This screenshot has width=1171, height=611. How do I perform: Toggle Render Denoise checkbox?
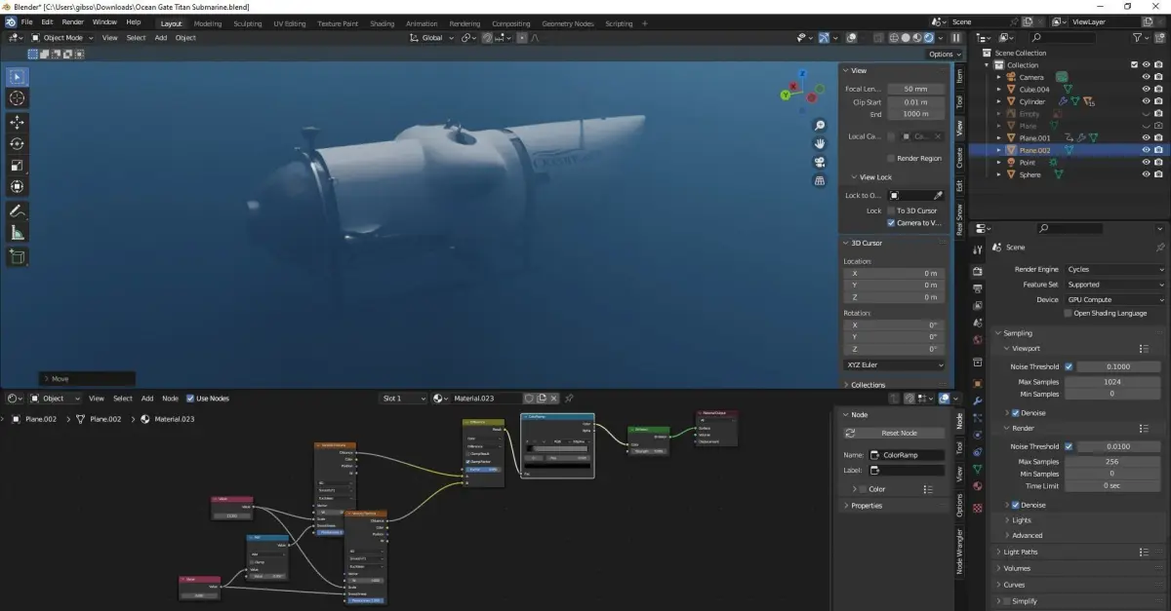click(1015, 505)
